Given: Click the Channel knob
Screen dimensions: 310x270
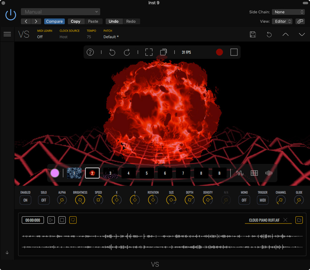Looking at the screenshot, I should (281, 200).
